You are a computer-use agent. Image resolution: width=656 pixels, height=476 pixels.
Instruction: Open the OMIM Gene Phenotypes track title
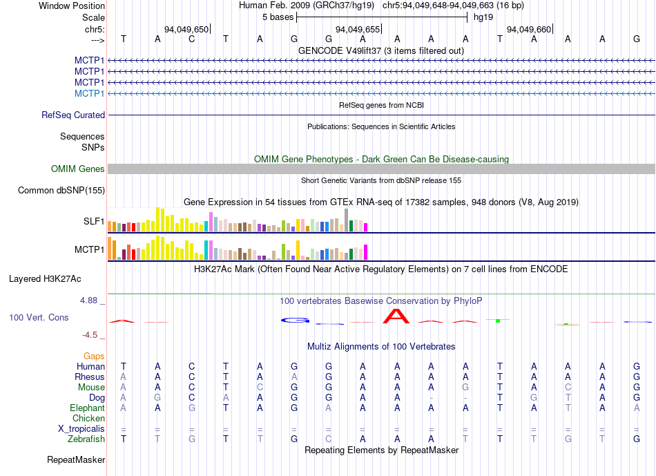381,159
